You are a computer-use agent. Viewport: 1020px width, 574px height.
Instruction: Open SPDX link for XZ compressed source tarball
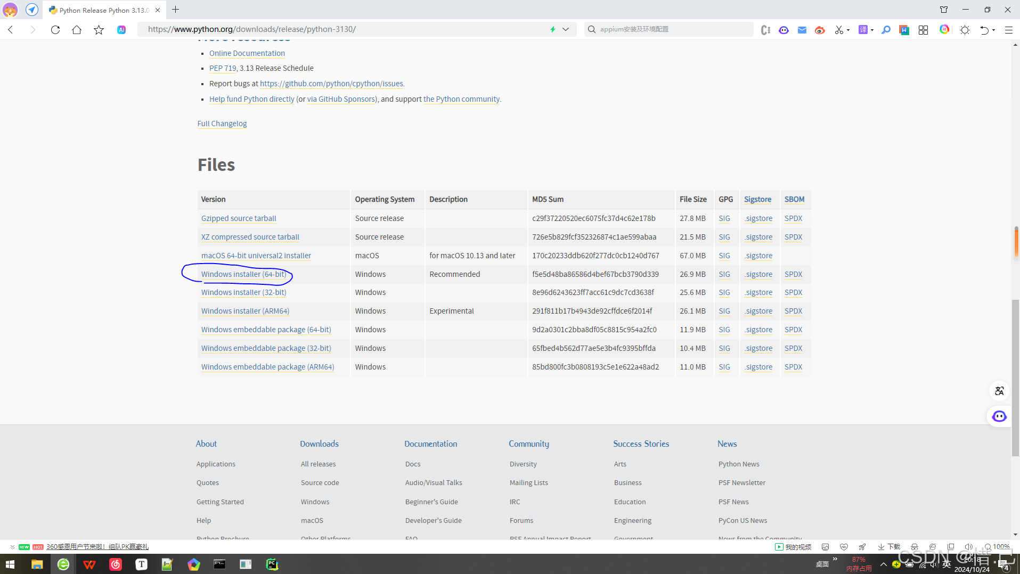[793, 237]
